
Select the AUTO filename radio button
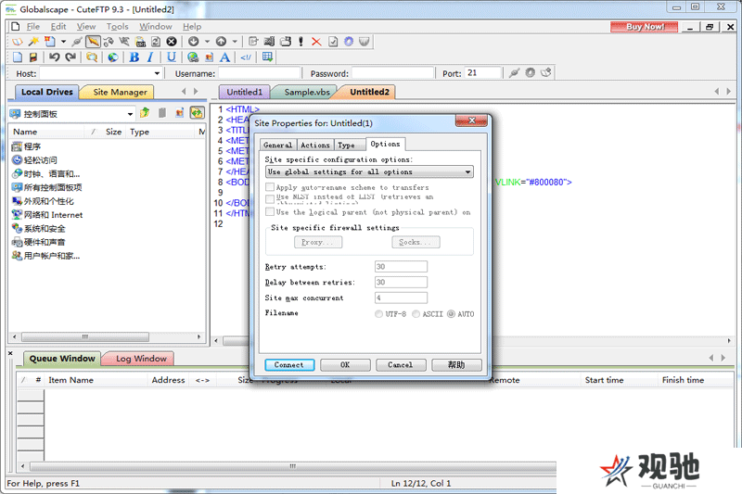click(x=451, y=314)
